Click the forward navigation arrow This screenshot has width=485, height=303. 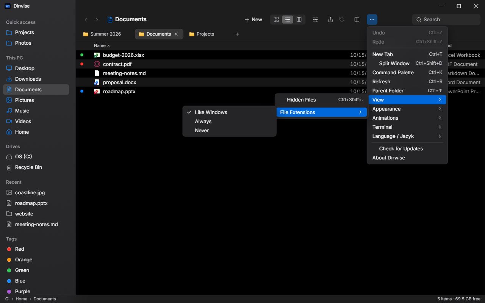(x=97, y=20)
